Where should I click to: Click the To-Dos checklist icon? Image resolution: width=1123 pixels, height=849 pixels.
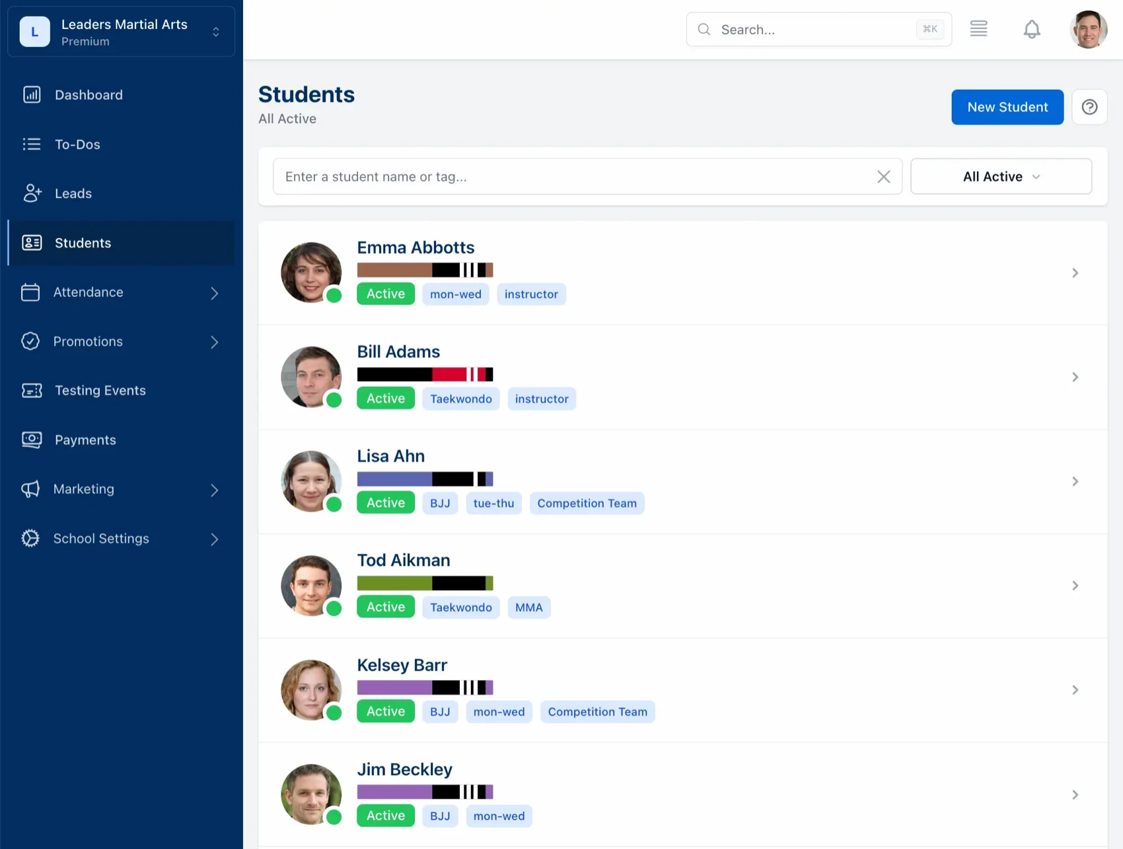(x=32, y=144)
